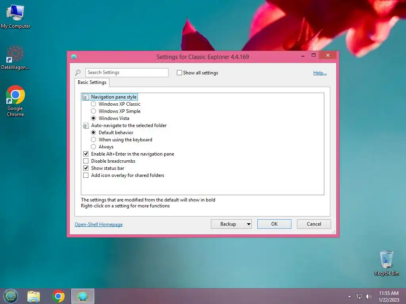406x304 pixels.
Task: Confirm settings with OK button
Action: [x=274, y=224]
